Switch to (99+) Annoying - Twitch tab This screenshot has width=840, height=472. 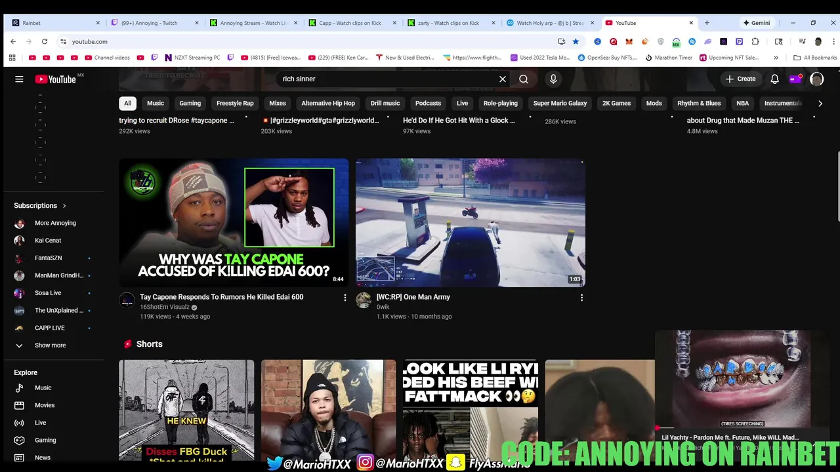[154, 23]
